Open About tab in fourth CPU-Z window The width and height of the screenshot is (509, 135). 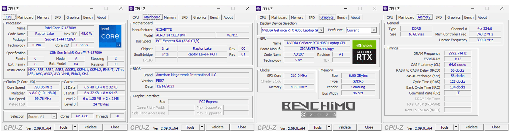tap(482, 17)
